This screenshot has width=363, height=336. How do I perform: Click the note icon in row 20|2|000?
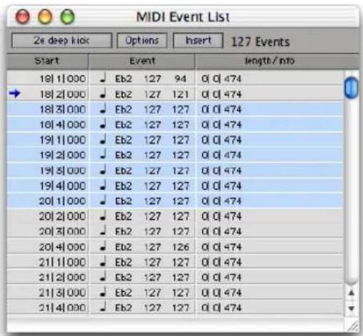103,215
